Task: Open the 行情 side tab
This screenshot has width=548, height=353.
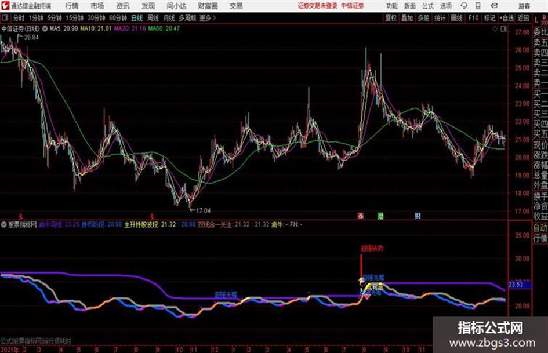Action: point(540,238)
